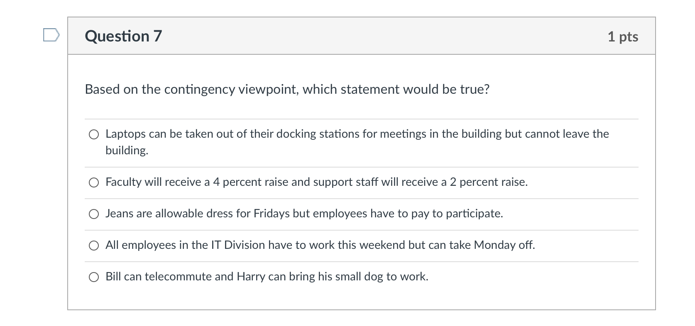Choose the faculty 4 percent raise option
Image resolution: width=695 pixels, height=326 pixels.
(x=94, y=182)
